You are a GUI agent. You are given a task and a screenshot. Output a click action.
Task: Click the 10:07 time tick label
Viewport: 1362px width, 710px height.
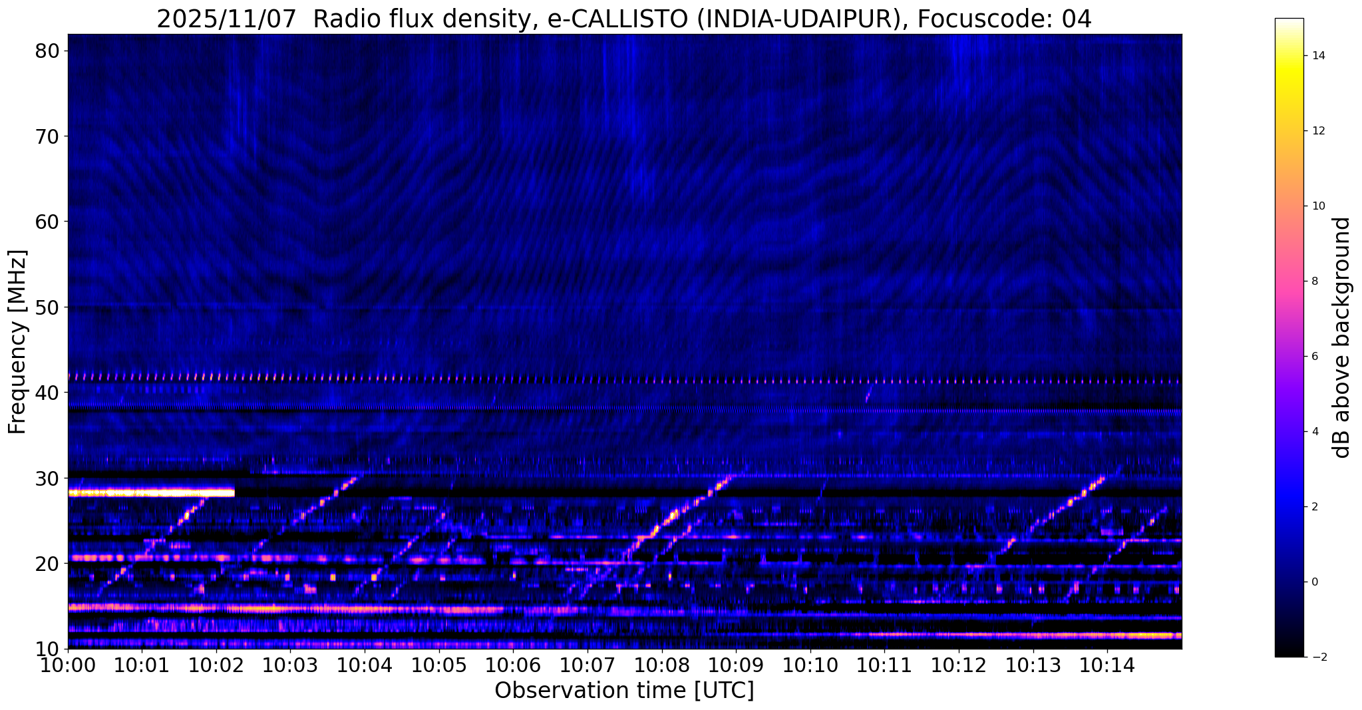click(x=588, y=665)
